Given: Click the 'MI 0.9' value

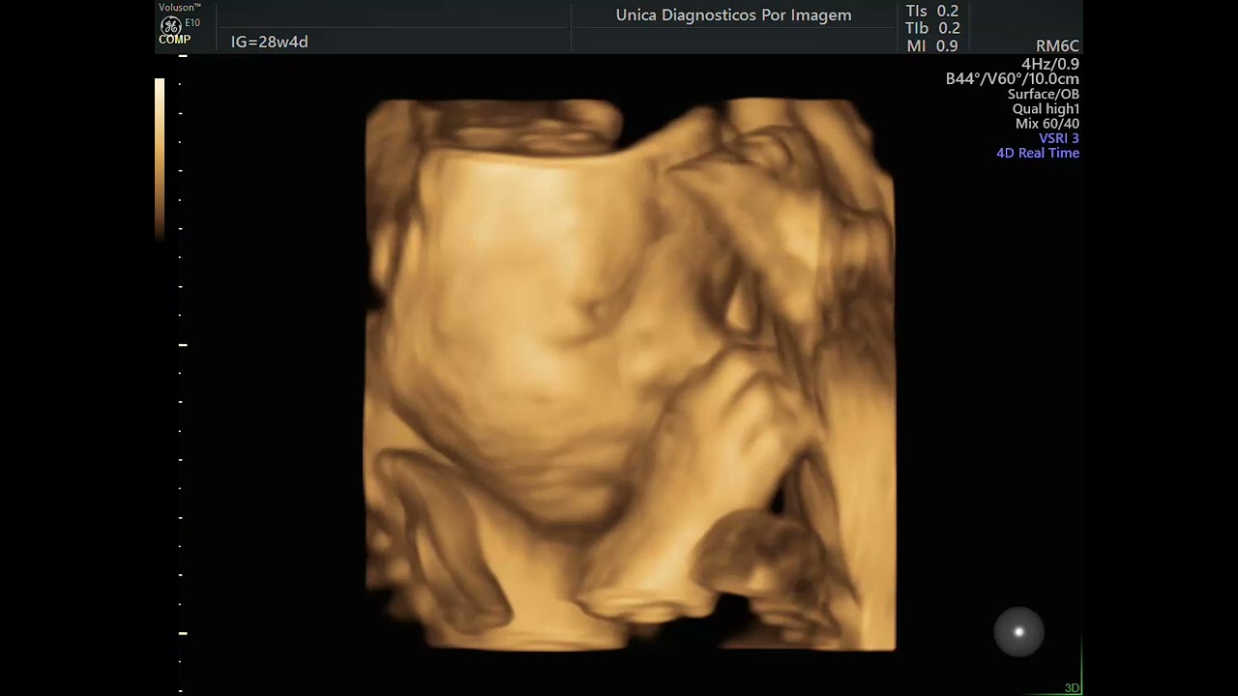Looking at the screenshot, I should point(932,46).
